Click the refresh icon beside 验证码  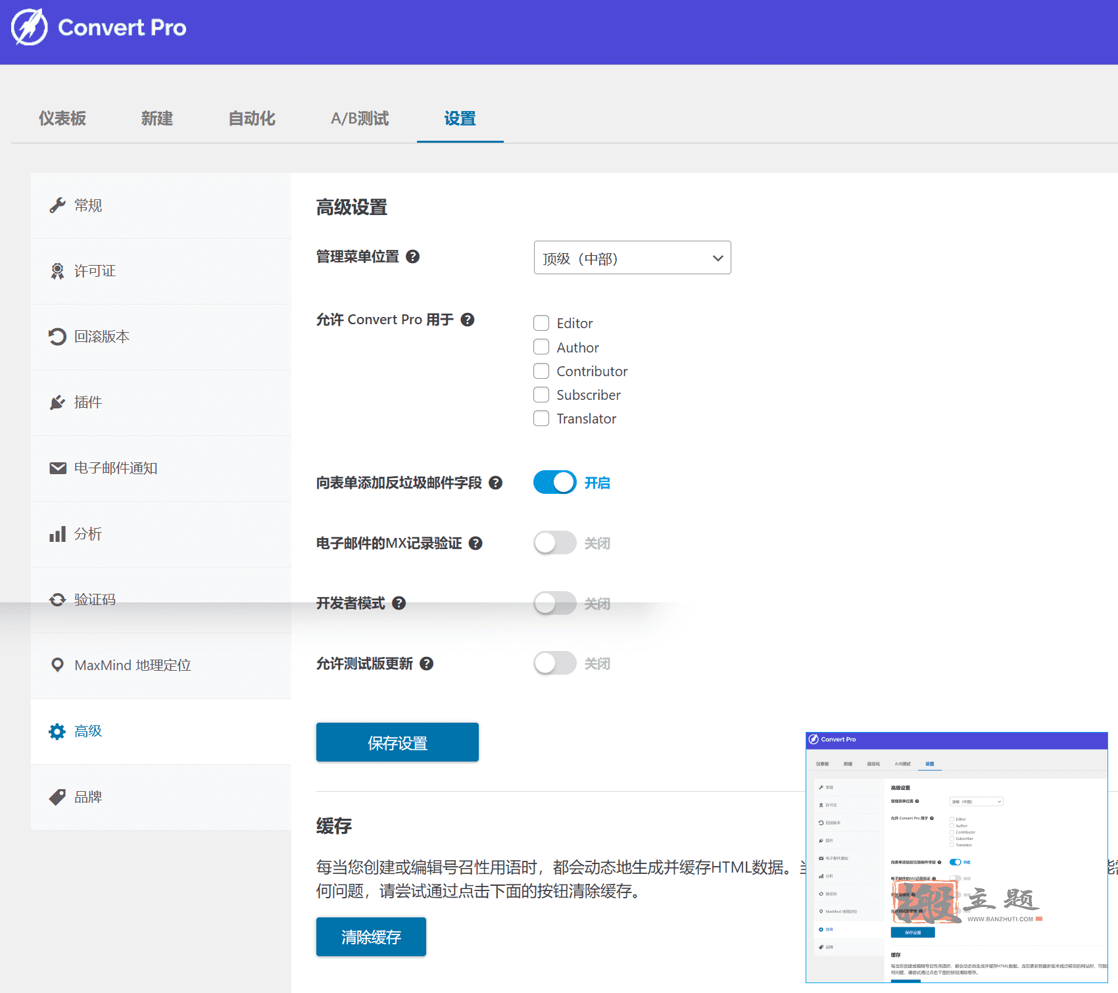click(x=58, y=600)
